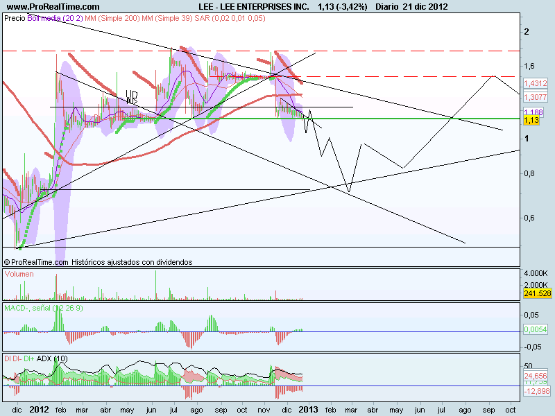555x416 pixels.
Task: Click the 2012 year label on time axis
Action: click(x=40, y=410)
